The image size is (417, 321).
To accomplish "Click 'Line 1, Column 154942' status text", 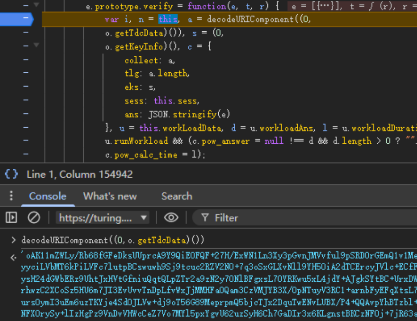I will pos(80,174).
